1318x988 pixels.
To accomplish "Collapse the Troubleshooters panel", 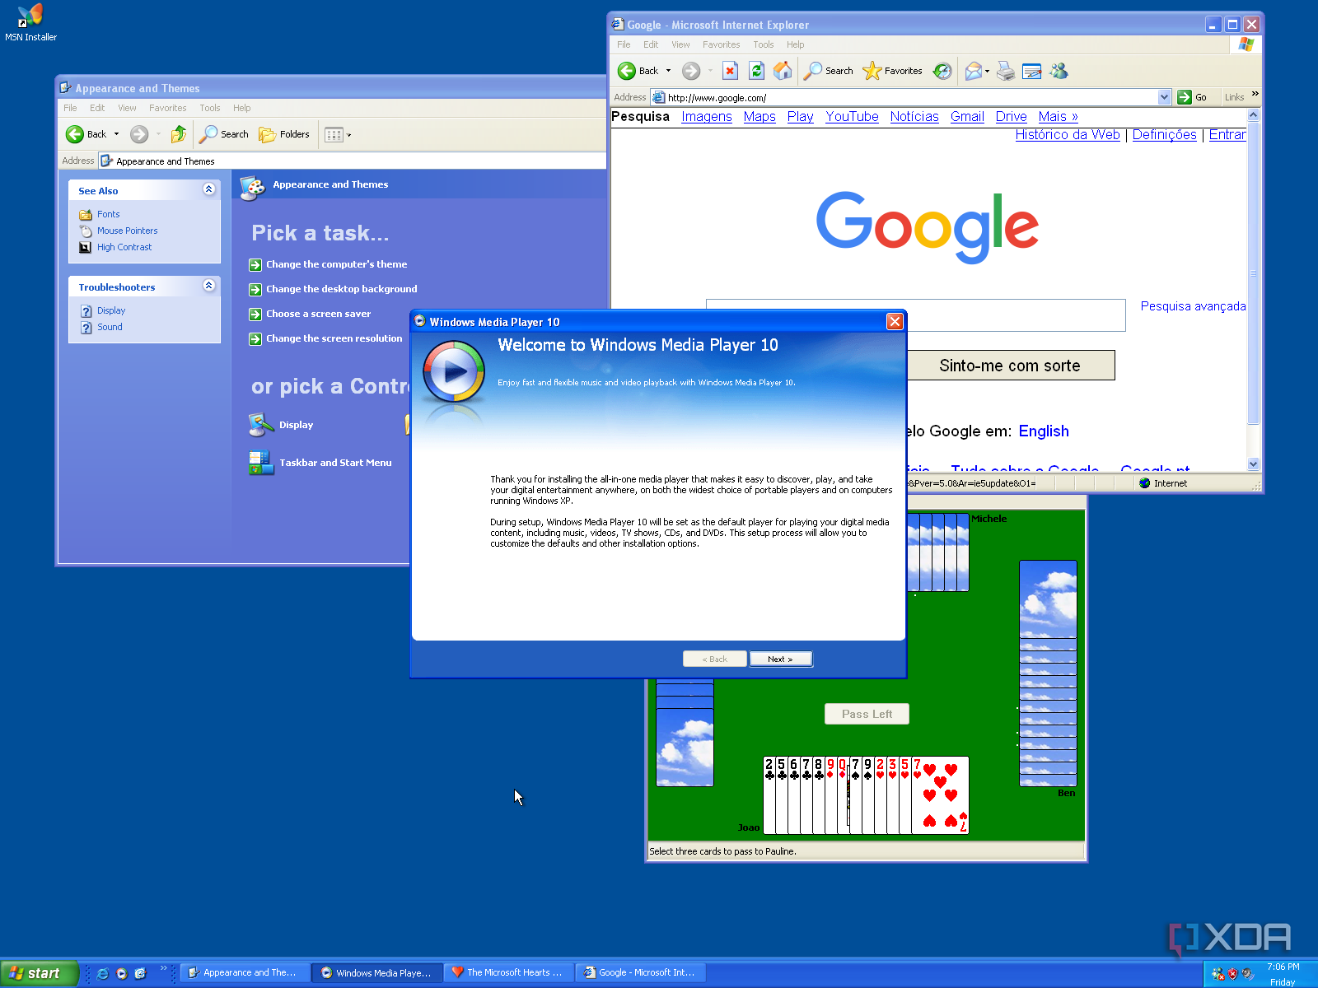I will [x=208, y=286].
